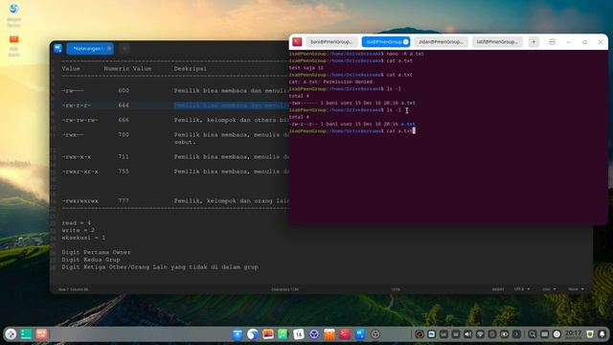Open the launcher icon in the dock
Image resolution: width=613 pixels, height=345 pixels.
11,334
